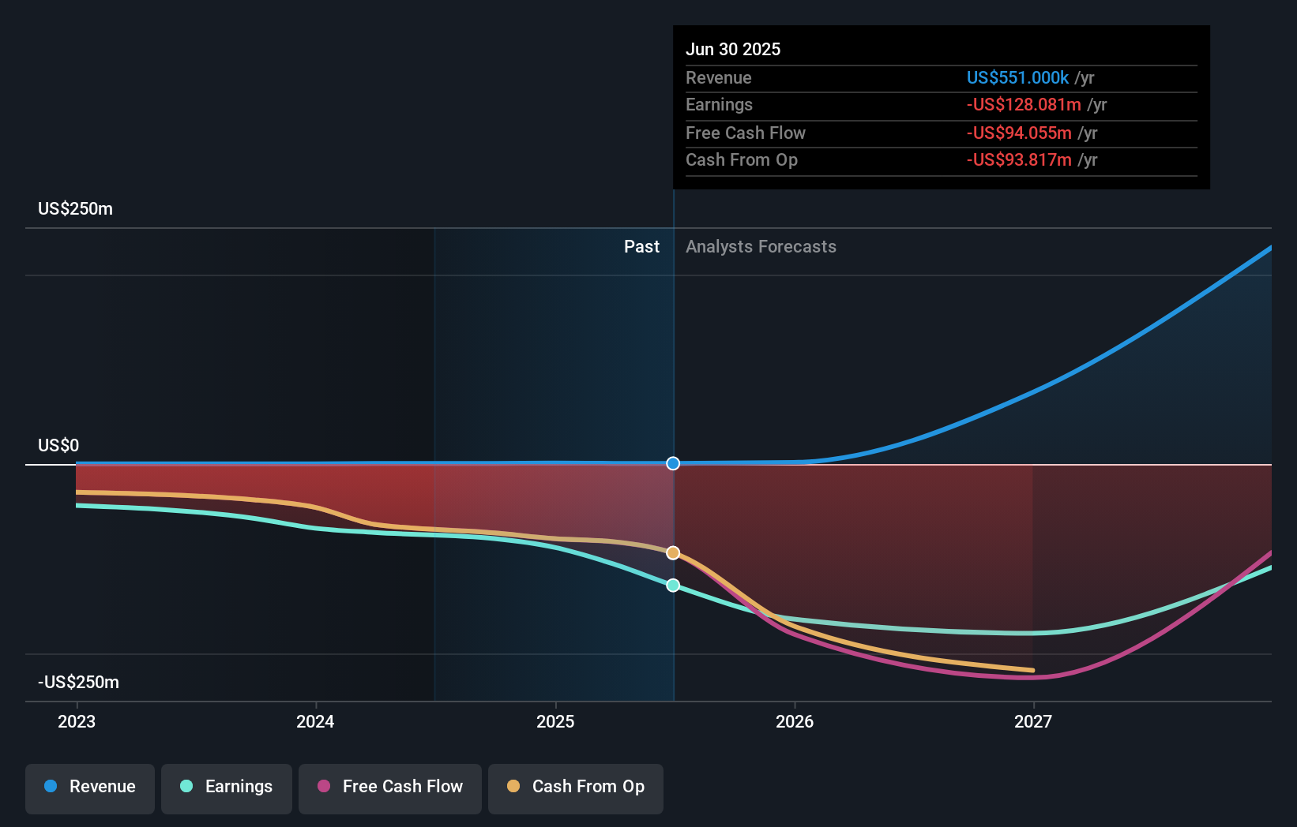Click the -US$250m y-axis label
Image resolution: width=1297 pixels, height=827 pixels.
coord(78,683)
